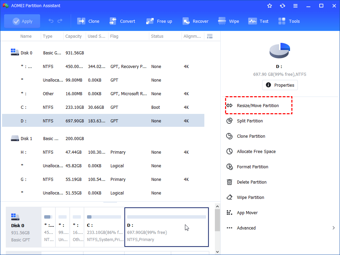The width and height of the screenshot is (340, 255).
Task: Click the Allocate Free Space clock icon
Action: (x=230, y=151)
